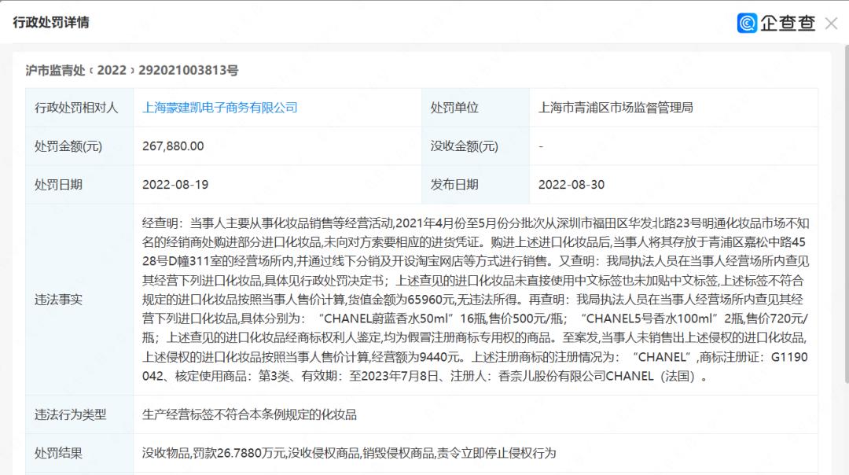Image resolution: width=849 pixels, height=475 pixels.
Task: Click the 企查查 logo icon
Action: pyautogui.click(x=747, y=23)
